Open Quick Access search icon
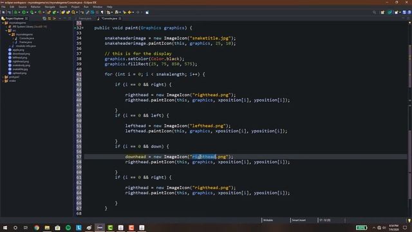The height and width of the screenshot is (232, 412). [x=374, y=12]
